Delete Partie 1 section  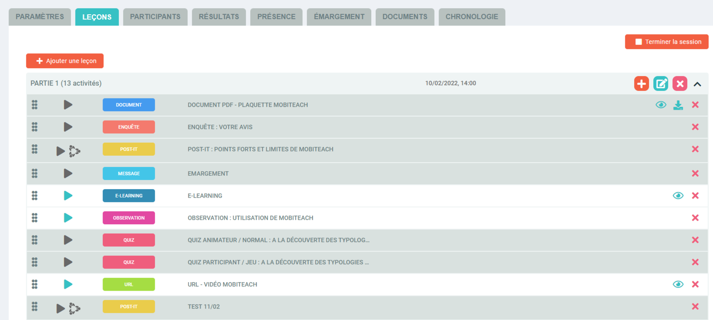680,83
